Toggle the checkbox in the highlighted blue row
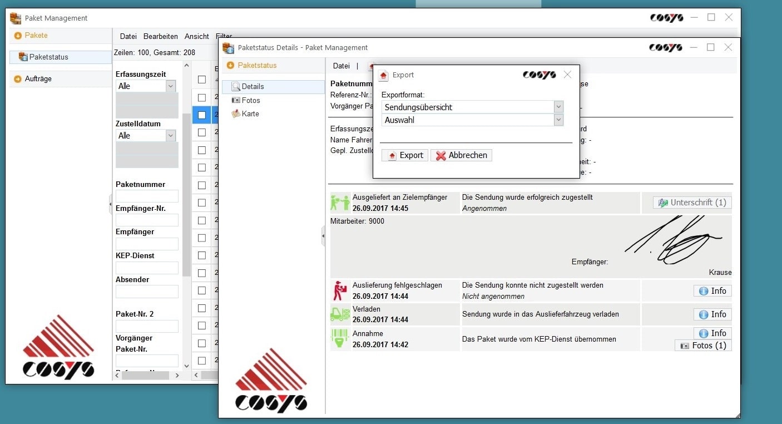This screenshot has height=424, width=782. (202, 115)
